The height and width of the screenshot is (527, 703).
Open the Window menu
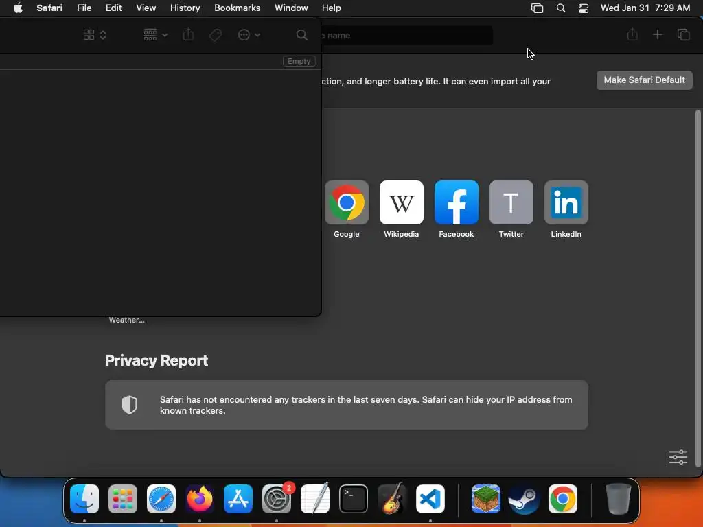(x=291, y=8)
